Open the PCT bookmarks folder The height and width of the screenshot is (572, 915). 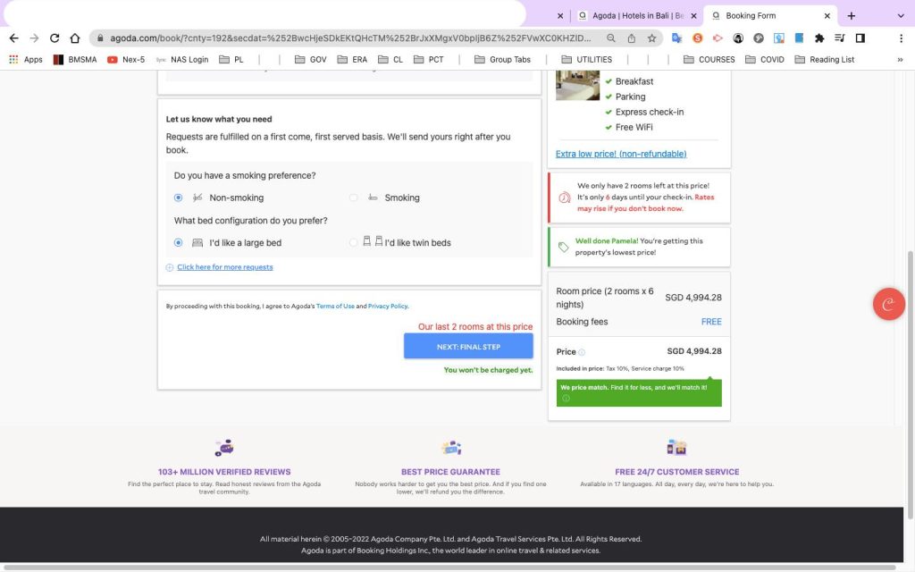(x=428, y=60)
